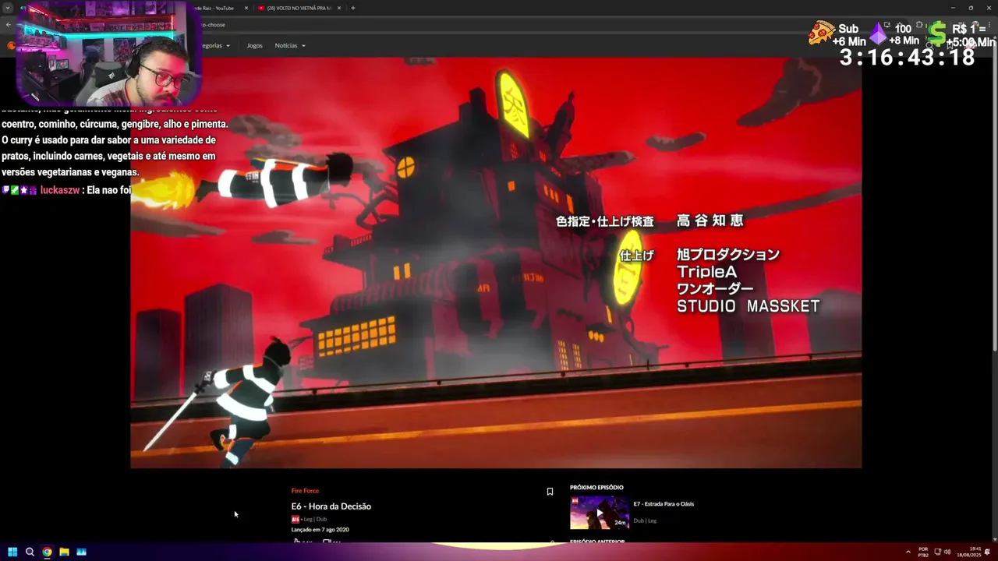
Task: Bookmark the Hora da Decisão episode
Action: (550, 492)
